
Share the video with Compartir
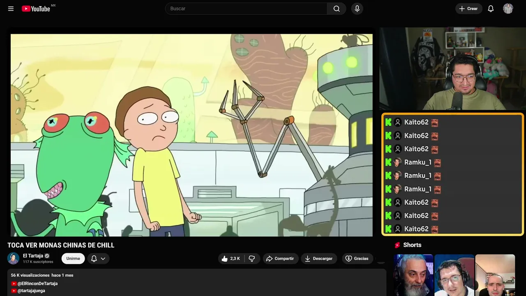coord(281,259)
